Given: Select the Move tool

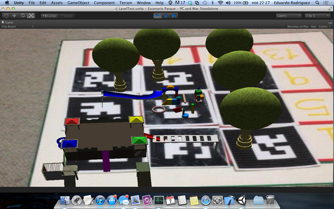Looking at the screenshot, I should [x=14, y=16].
